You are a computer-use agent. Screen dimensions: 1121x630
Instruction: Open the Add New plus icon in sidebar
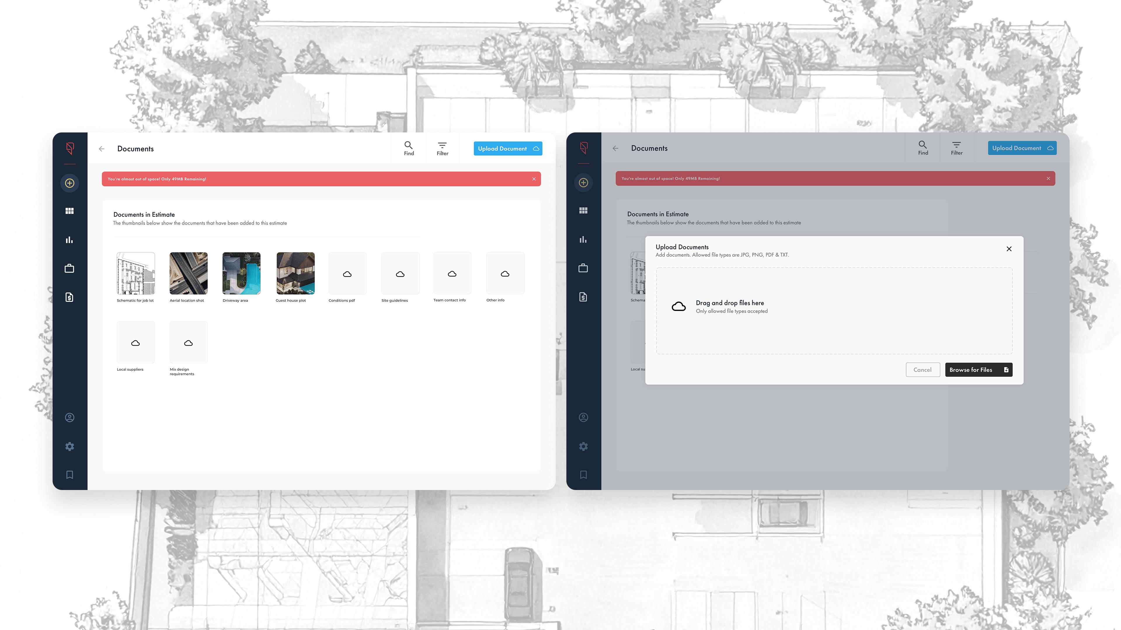pyautogui.click(x=70, y=183)
